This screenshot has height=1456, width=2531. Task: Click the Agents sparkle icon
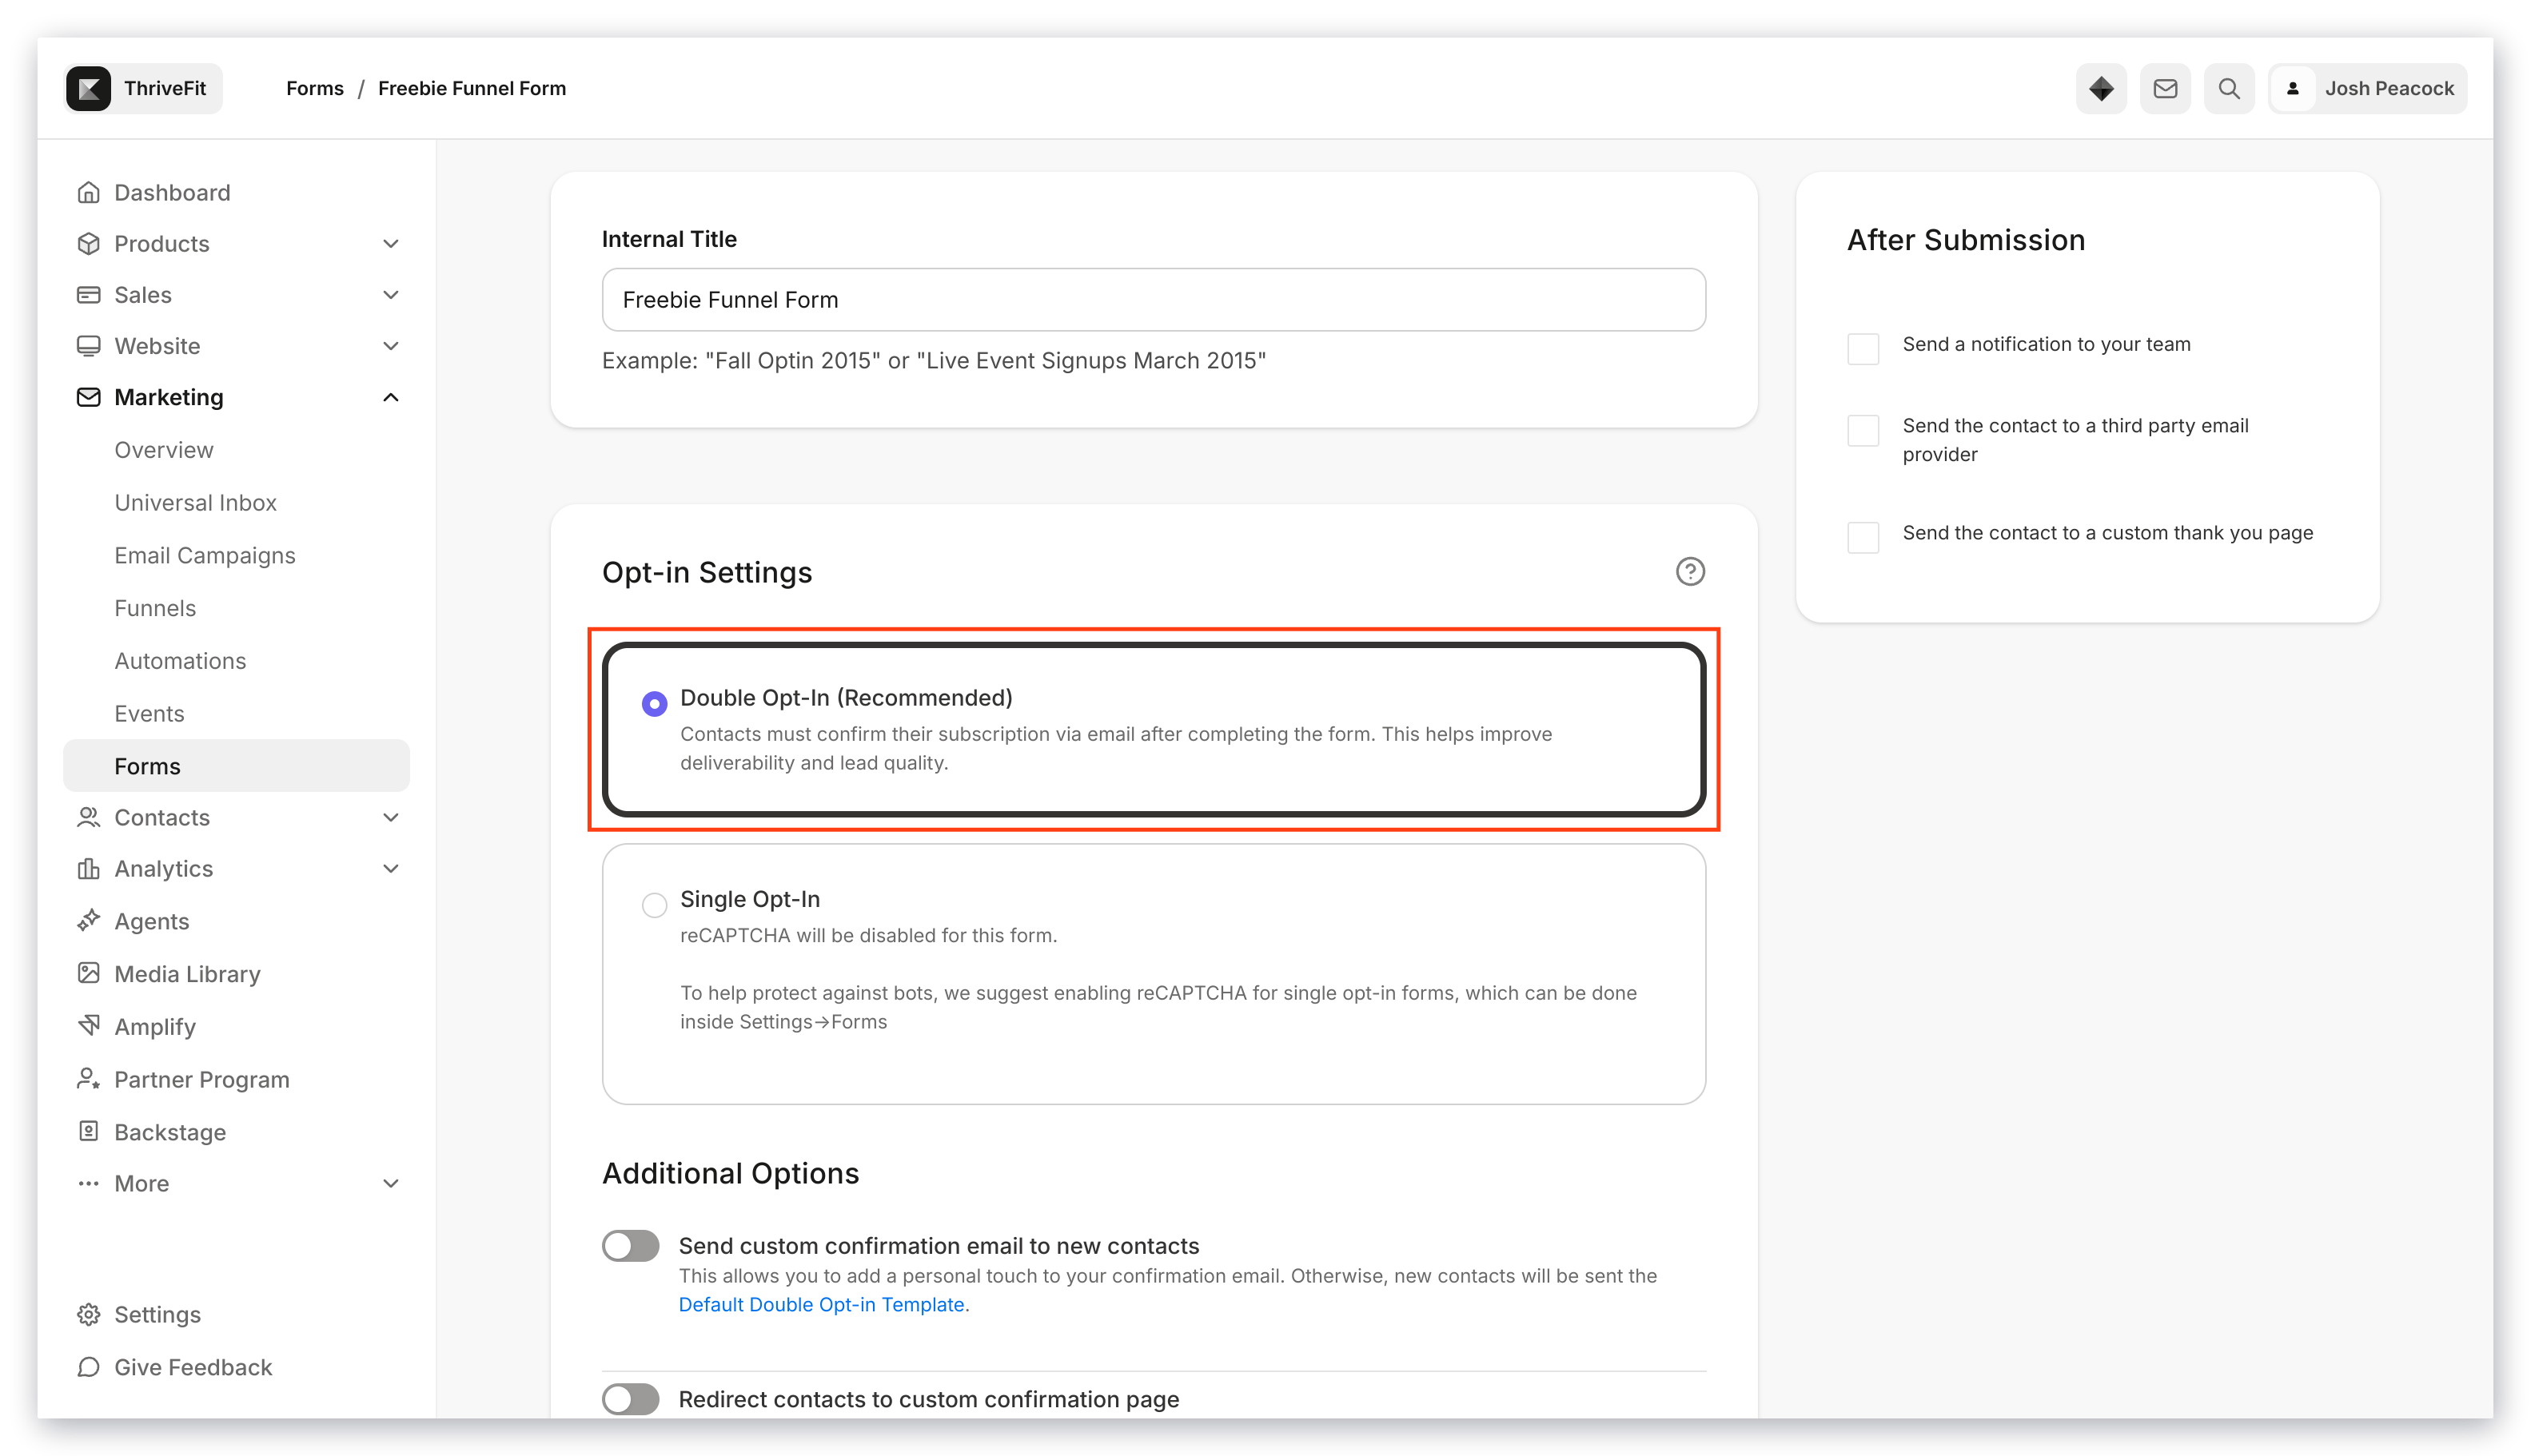(x=88, y=920)
